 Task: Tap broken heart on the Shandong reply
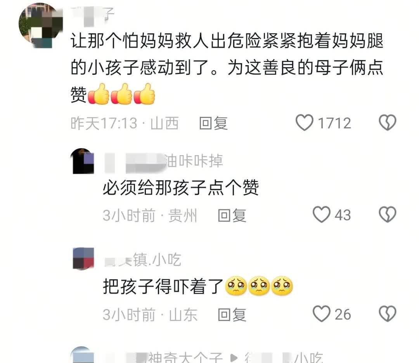point(387,314)
